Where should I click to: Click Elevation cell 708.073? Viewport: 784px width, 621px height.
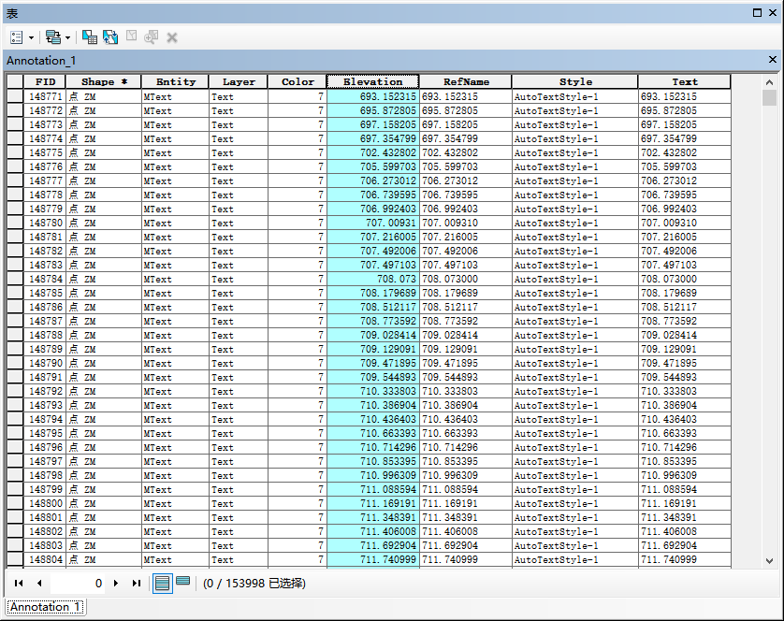point(373,279)
